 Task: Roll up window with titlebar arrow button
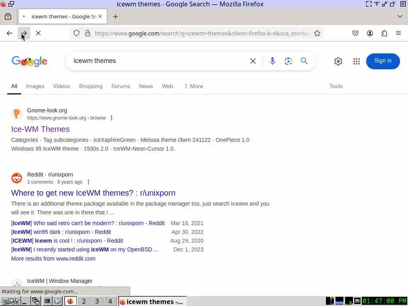[x=377, y=4]
